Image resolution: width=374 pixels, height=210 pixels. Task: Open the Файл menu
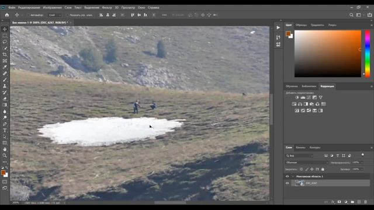[12, 8]
